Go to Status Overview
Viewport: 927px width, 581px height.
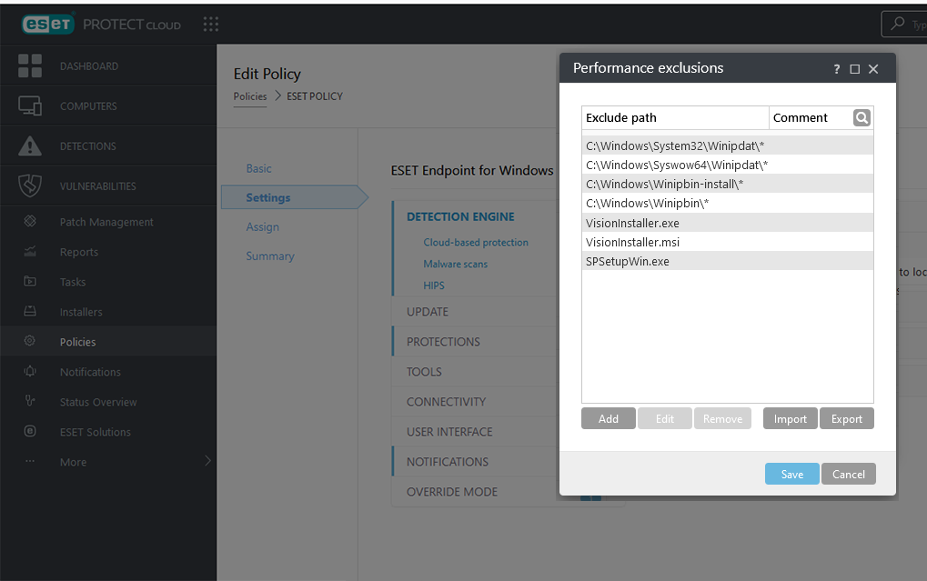coord(98,402)
